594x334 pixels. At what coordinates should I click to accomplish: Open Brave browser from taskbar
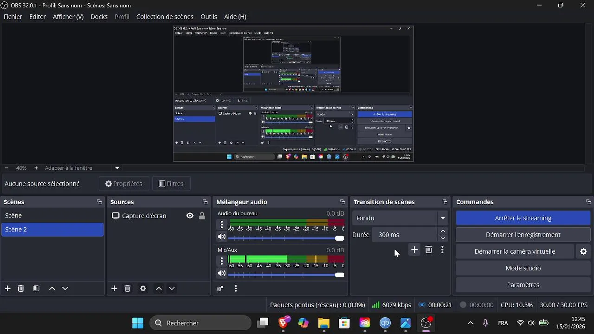[284, 323]
